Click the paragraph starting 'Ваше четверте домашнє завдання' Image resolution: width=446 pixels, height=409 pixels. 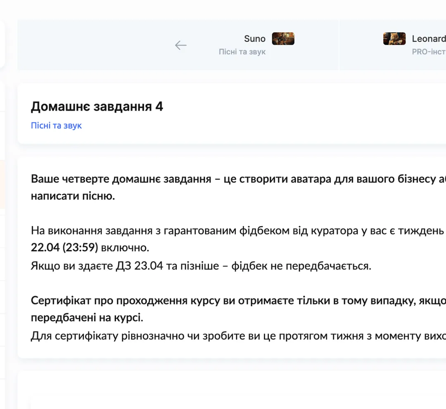238,187
